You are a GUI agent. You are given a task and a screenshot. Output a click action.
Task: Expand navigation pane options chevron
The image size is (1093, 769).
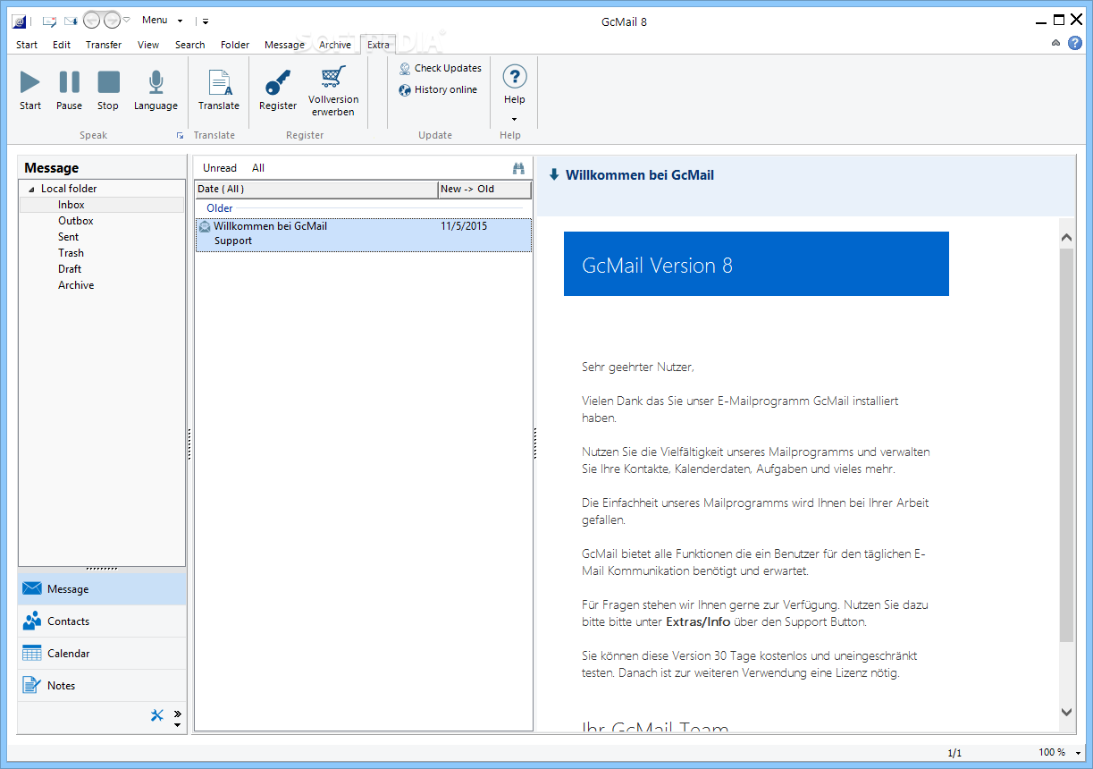tap(177, 714)
